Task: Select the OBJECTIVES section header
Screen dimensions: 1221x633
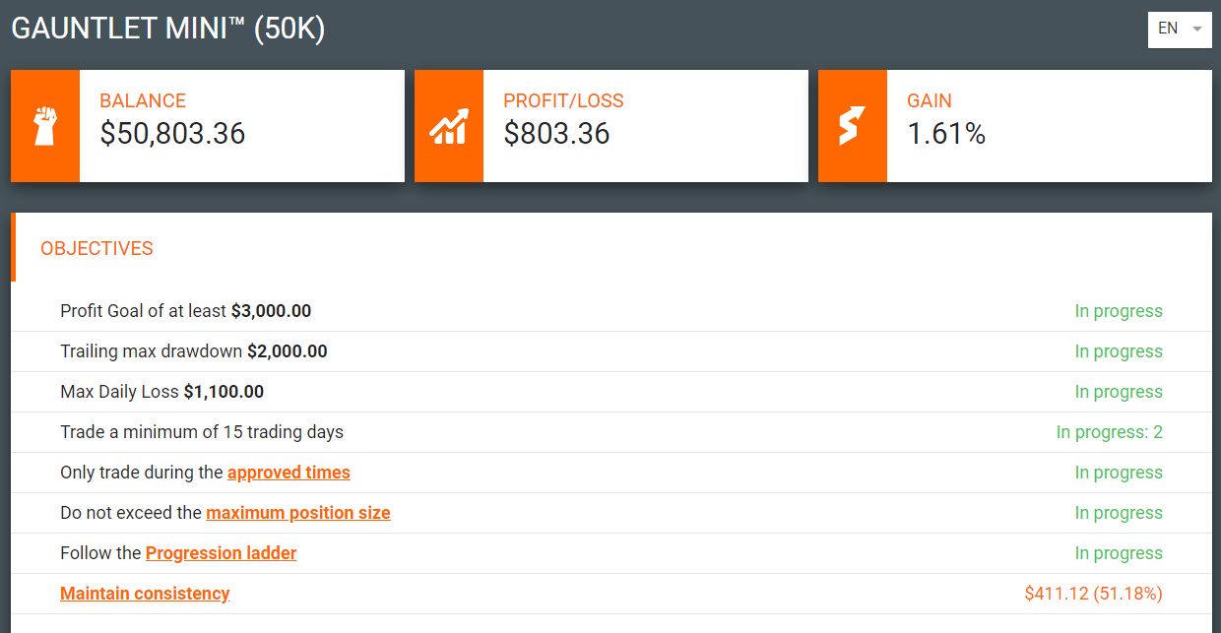Action: coord(96,248)
